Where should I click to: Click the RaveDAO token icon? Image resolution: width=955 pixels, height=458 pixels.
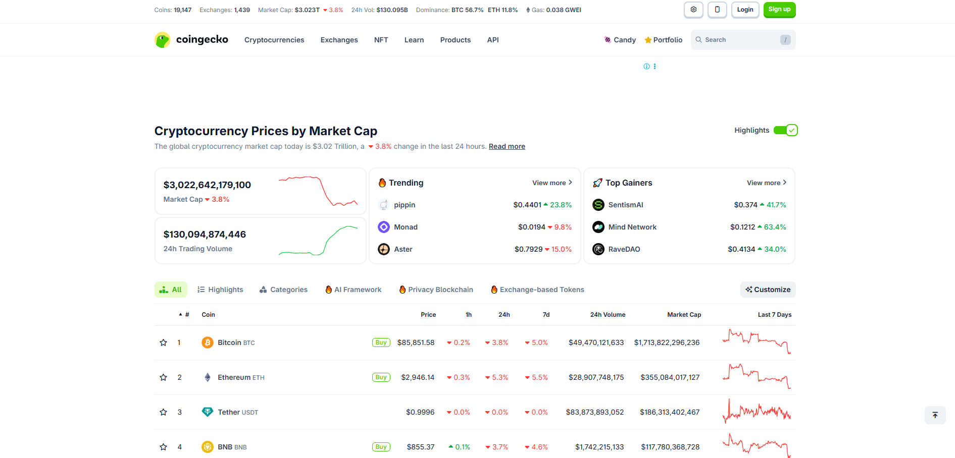(x=598, y=249)
